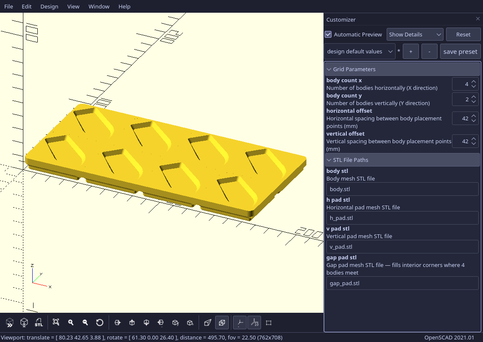Click the save preset button
Screen dimensions: 483x342
click(460, 51)
